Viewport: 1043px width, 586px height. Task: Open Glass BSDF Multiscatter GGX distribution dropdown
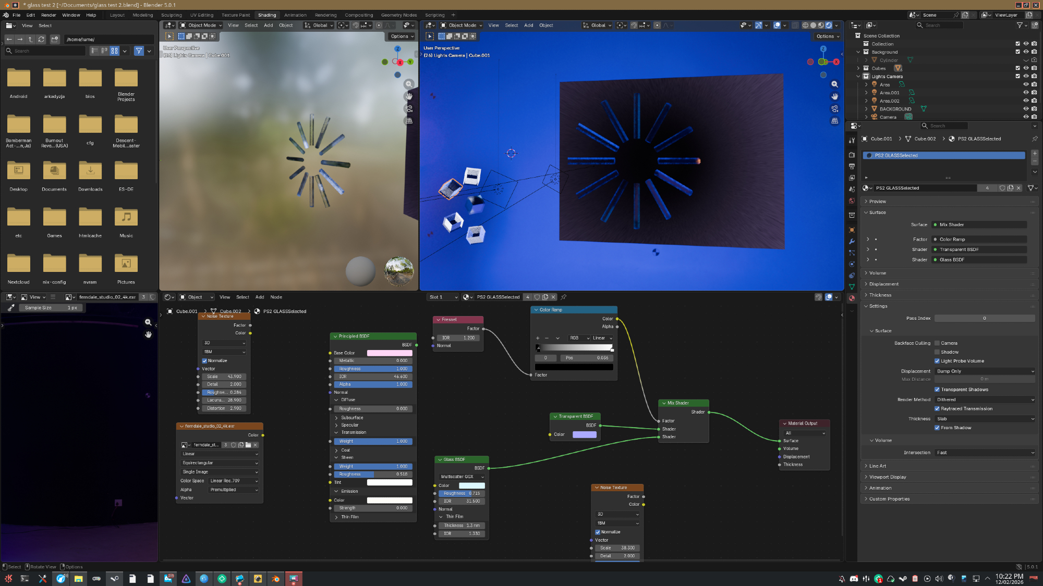462,477
